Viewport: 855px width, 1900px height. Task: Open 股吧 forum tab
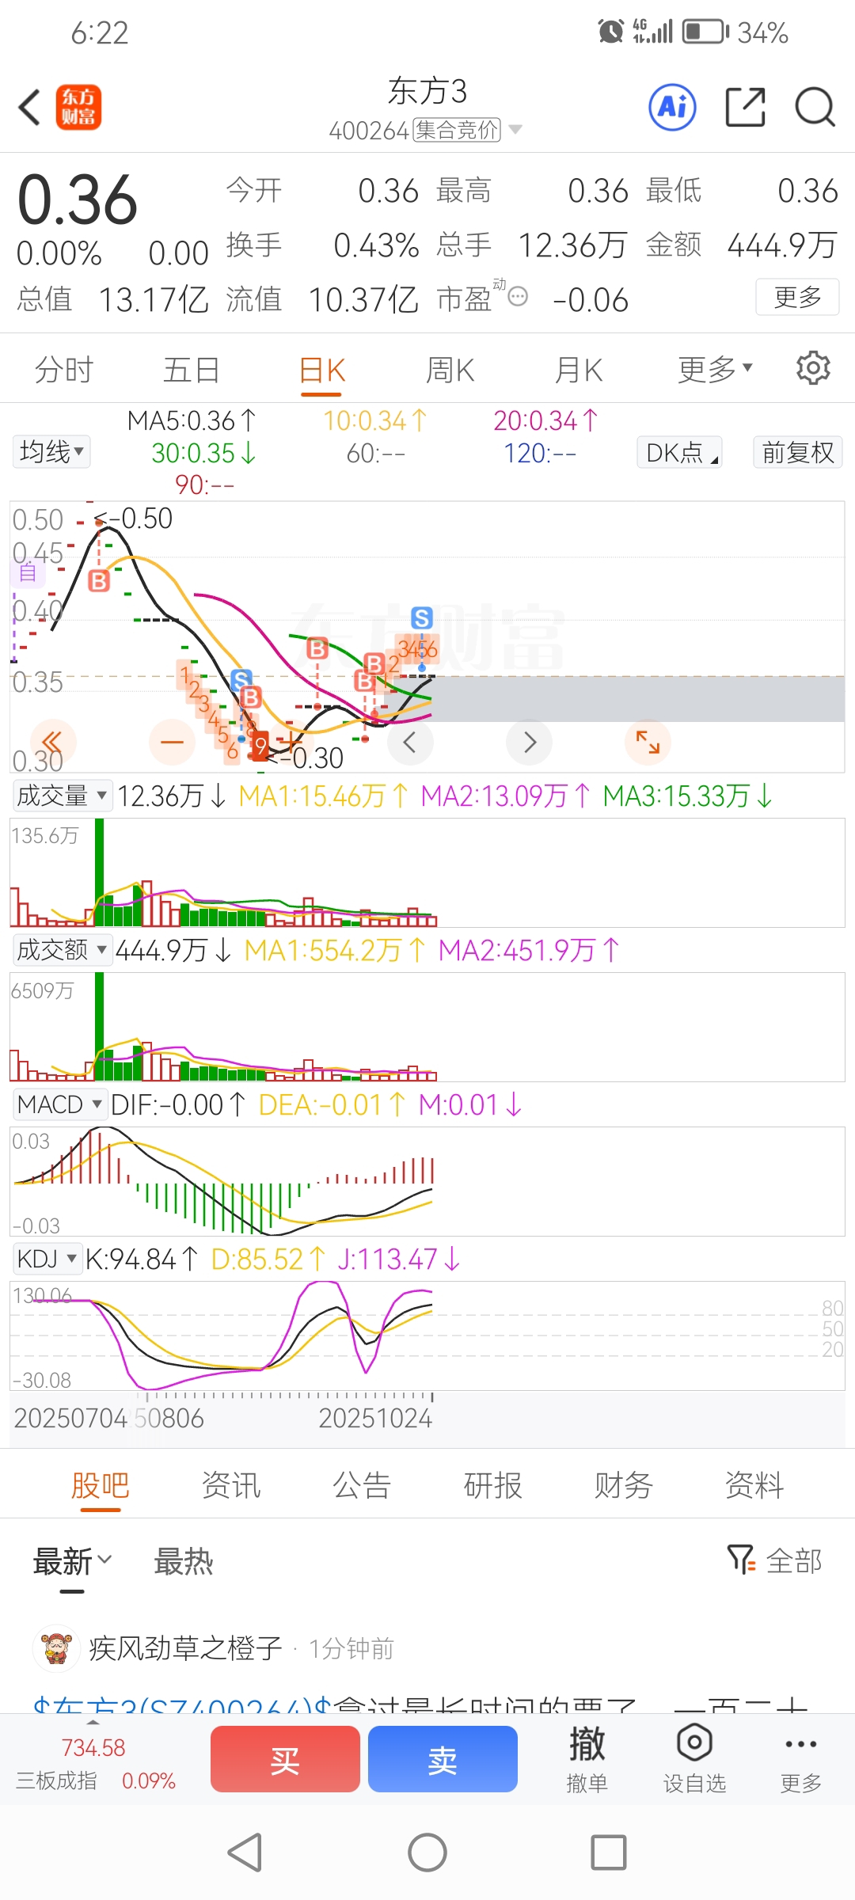pos(100,1484)
